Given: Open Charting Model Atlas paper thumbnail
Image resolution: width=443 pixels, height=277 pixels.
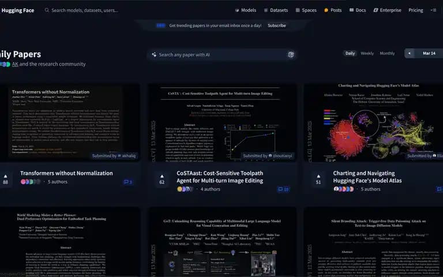Looking at the screenshot, I should point(374,122).
